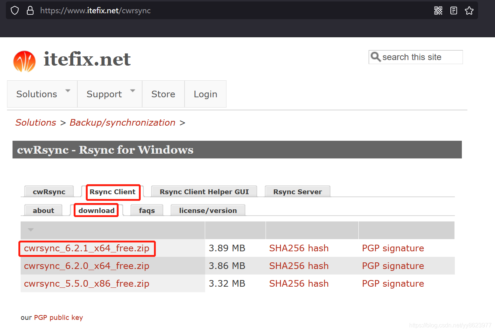Download cwrsync_6.2.1_x64_free.zip
Viewport: 495px width, 332px height.
pos(87,248)
